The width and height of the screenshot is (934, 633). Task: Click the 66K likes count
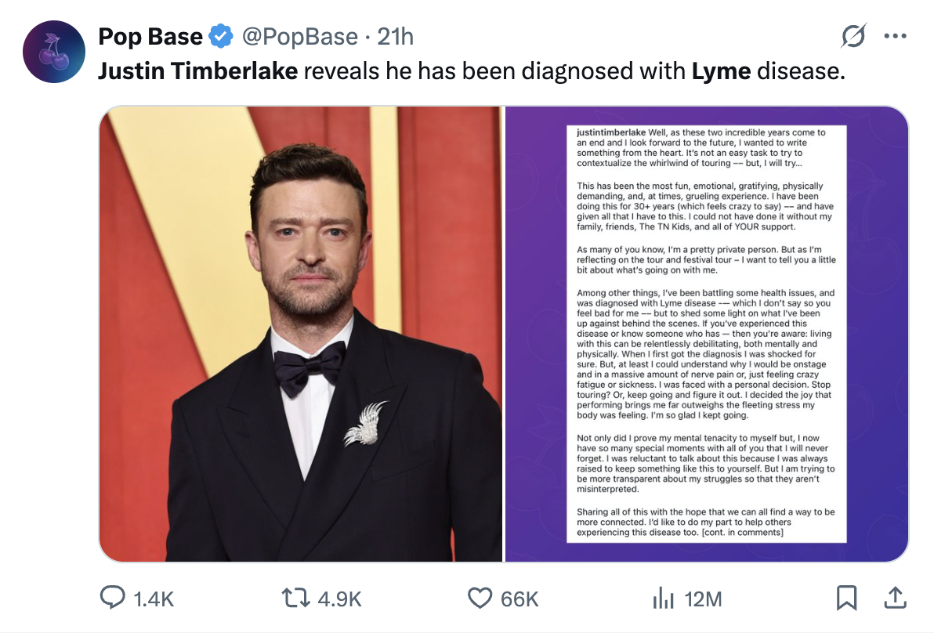coord(519,599)
